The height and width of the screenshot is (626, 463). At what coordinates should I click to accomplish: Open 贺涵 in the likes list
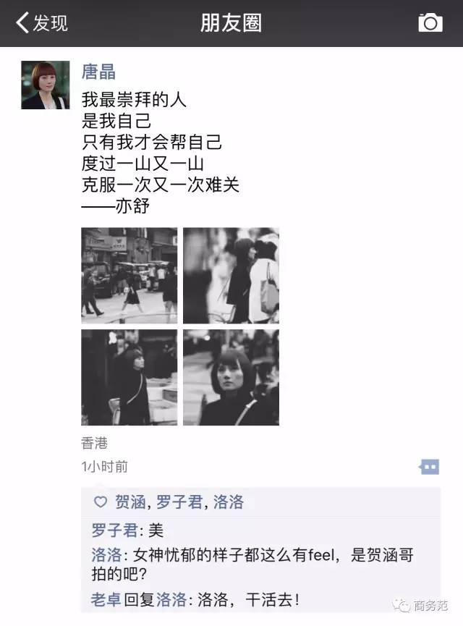click(x=130, y=502)
